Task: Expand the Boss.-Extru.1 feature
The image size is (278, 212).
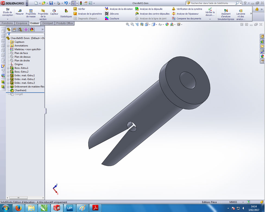Action: 8,68
